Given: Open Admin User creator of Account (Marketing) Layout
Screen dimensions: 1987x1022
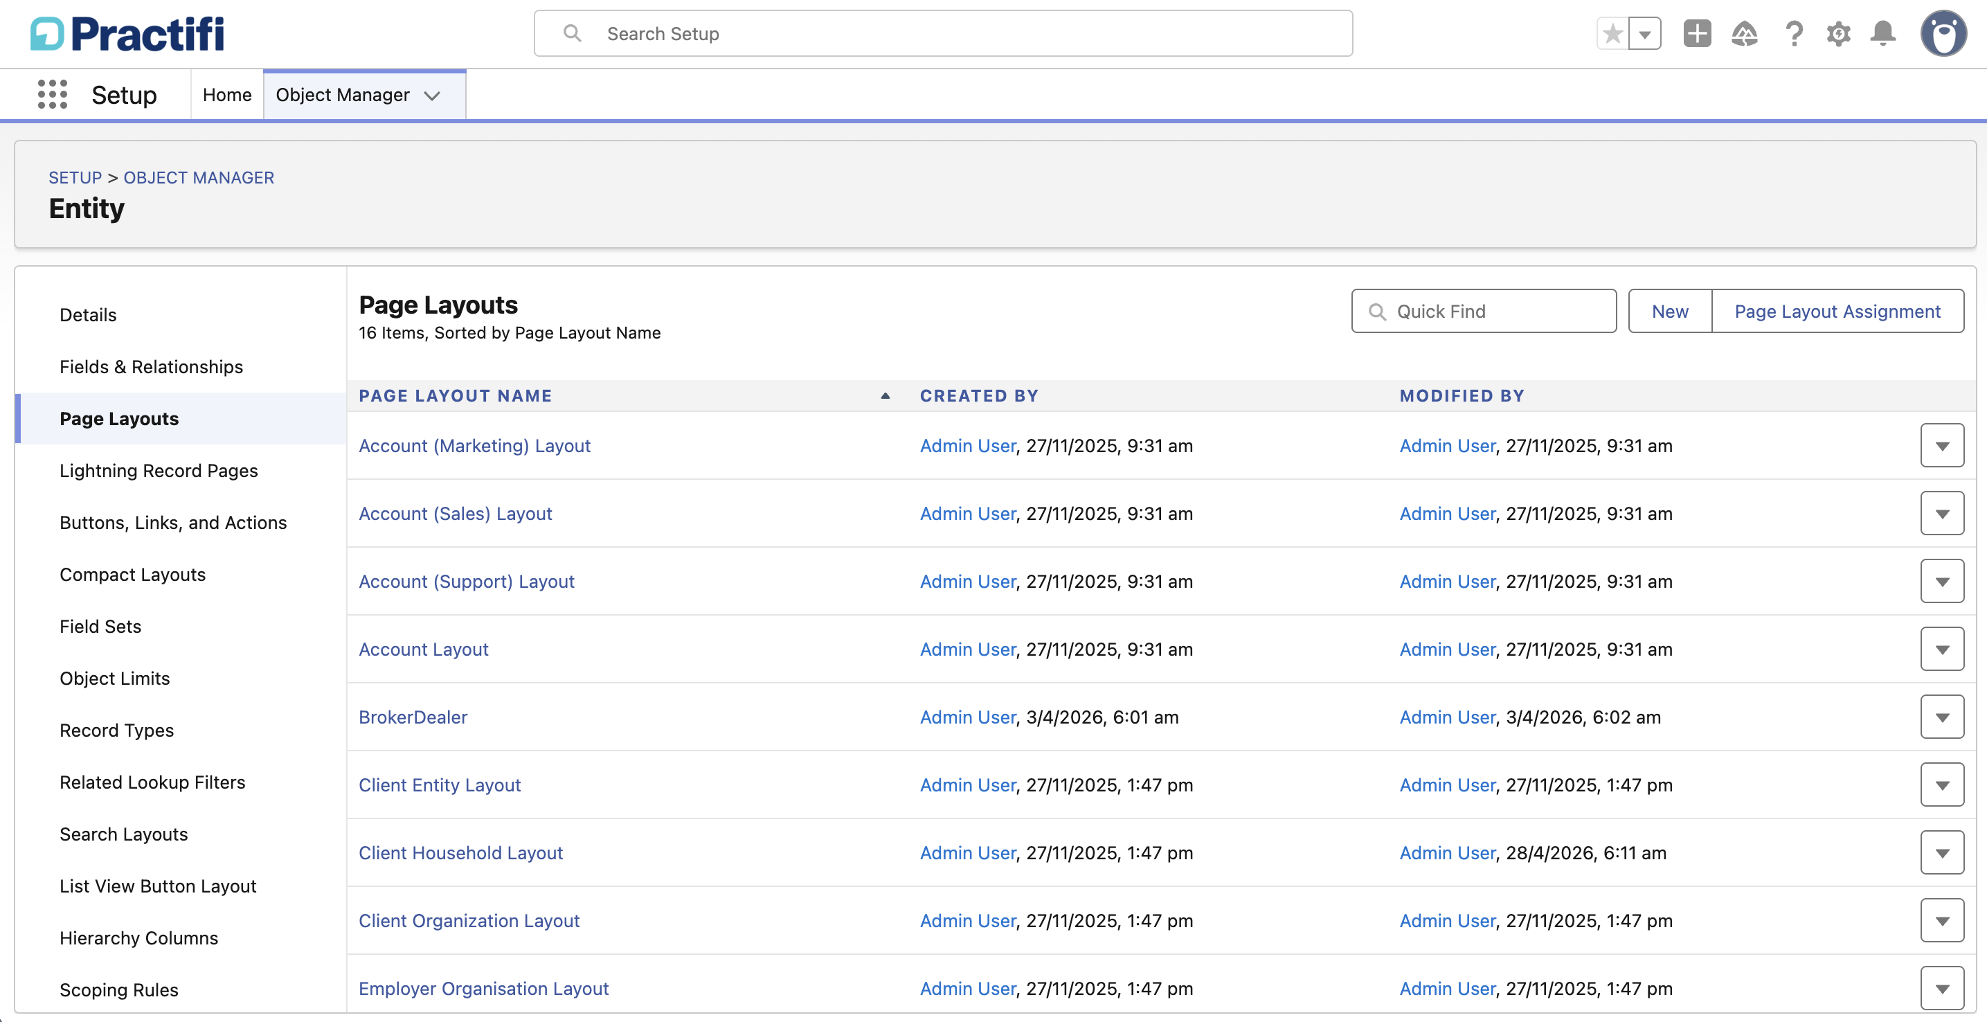Looking at the screenshot, I should (968, 446).
